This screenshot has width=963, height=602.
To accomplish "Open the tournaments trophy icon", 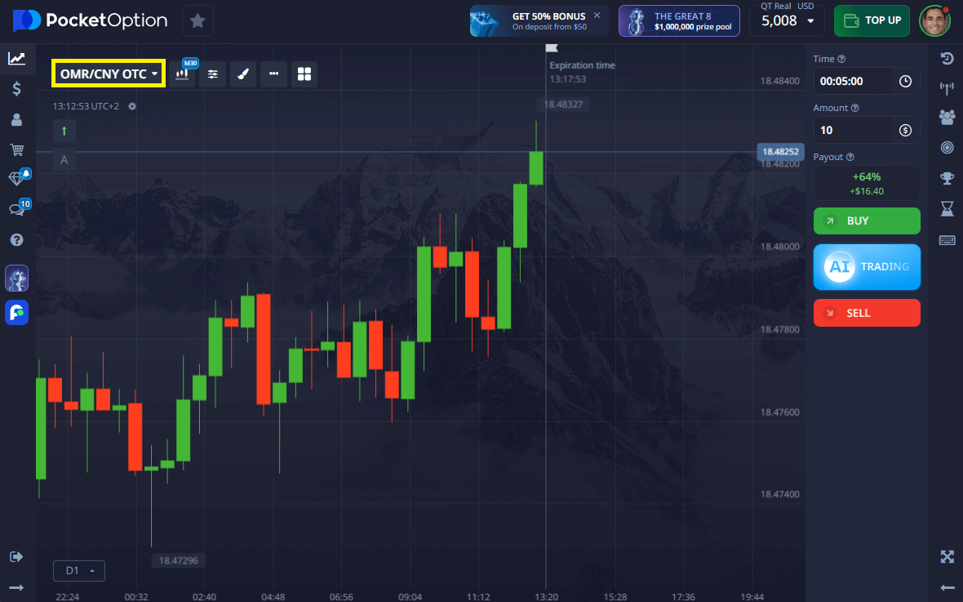I will 947,178.
